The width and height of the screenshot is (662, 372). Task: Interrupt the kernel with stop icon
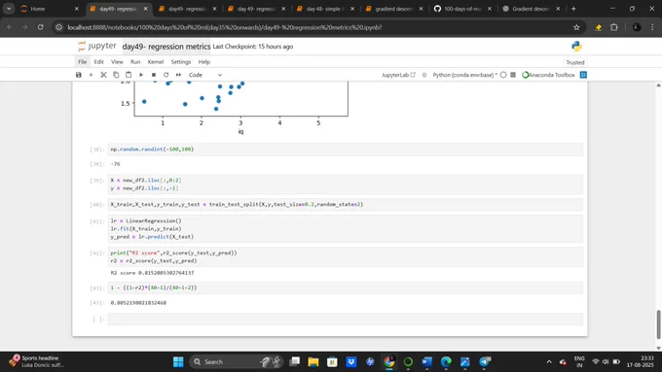click(154, 75)
